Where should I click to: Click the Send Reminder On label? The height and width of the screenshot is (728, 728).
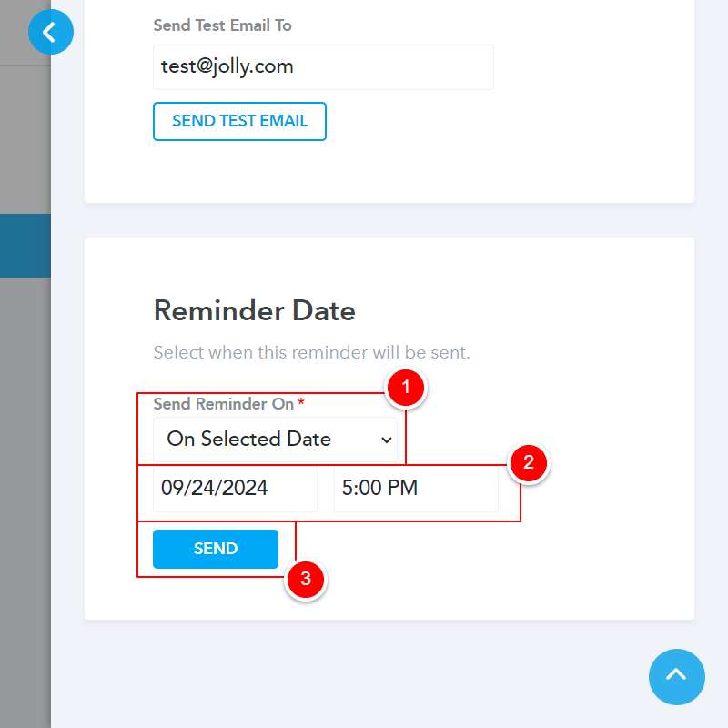[223, 403]
